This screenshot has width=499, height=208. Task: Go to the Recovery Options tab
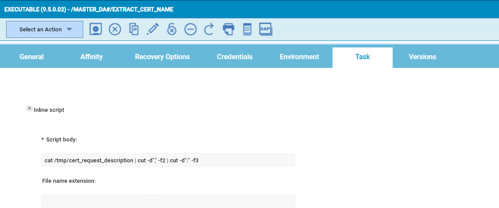[162, 57]
